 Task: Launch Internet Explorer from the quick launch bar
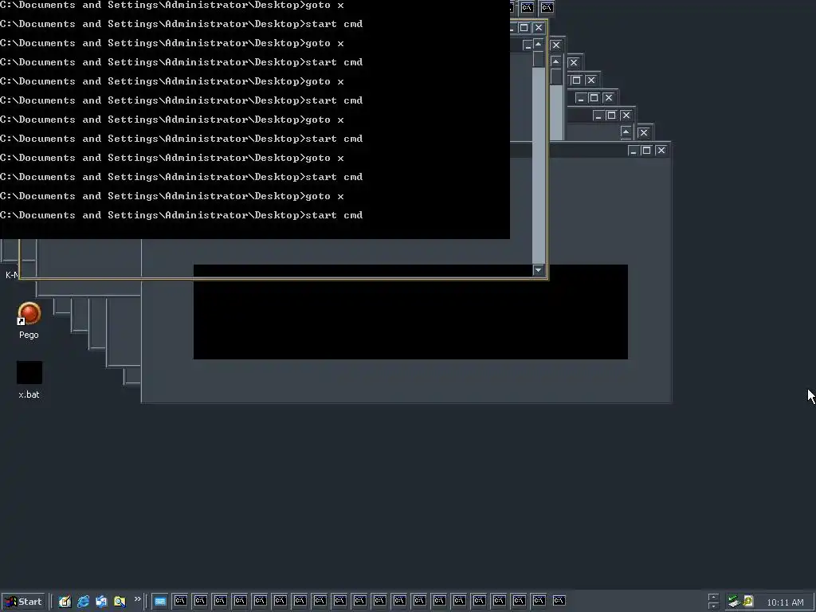[x=83, y=602]
